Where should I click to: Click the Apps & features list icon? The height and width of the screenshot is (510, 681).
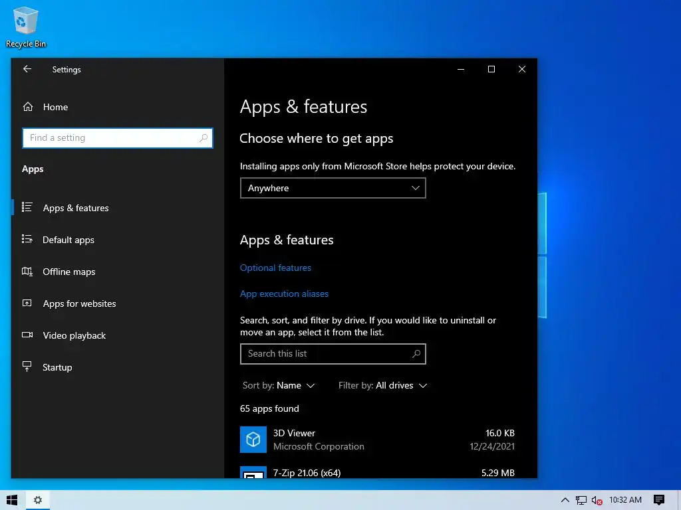click(x=27, y=207)
